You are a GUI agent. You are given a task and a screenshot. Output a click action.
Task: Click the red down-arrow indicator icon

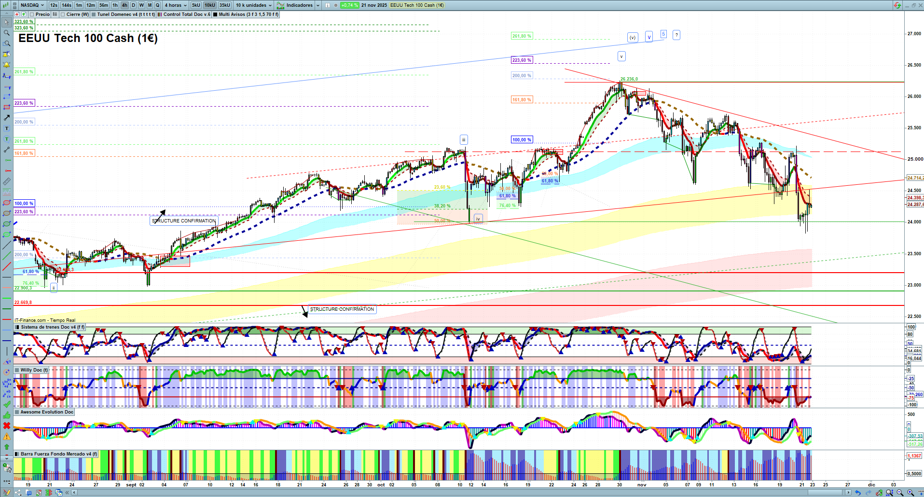[x=17, y=14]
